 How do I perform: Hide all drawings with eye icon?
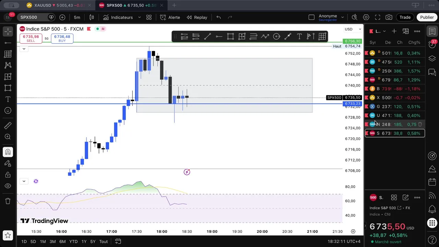coord(8,186)
